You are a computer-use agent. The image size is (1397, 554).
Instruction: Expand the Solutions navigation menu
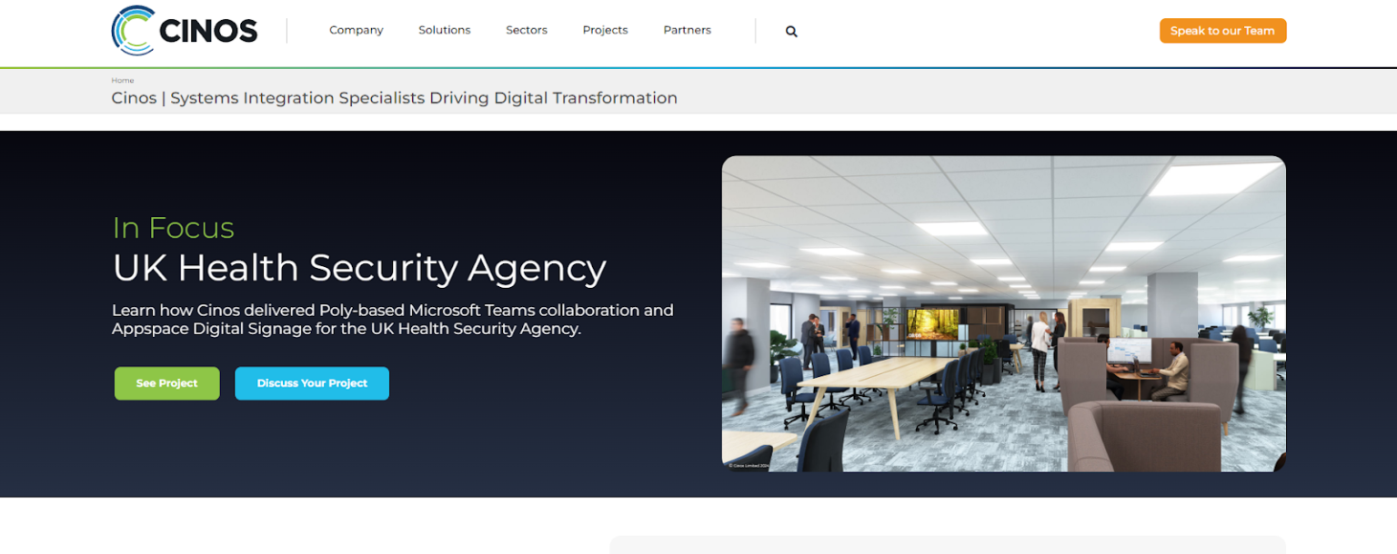click(444, 30)
